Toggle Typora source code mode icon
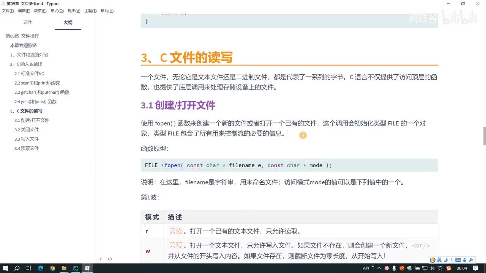Screen dimensions: 486x273 click(x=110, y=259)
